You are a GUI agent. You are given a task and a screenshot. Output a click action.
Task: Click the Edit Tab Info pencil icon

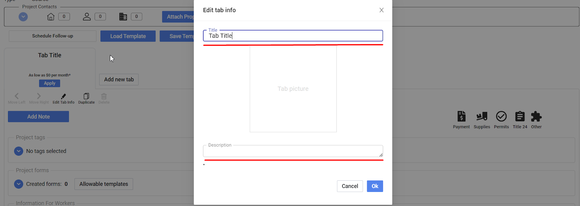tap(63, 96)
